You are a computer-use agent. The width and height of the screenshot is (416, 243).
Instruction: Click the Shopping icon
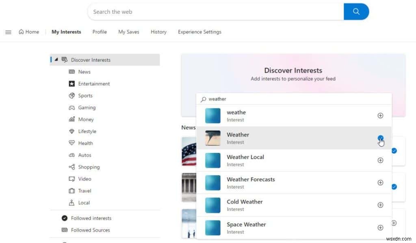click(71, 167)
